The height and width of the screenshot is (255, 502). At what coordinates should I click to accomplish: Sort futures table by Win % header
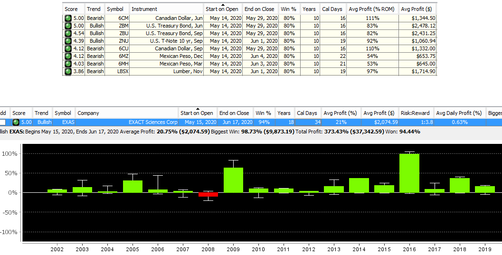click(288, 9)
